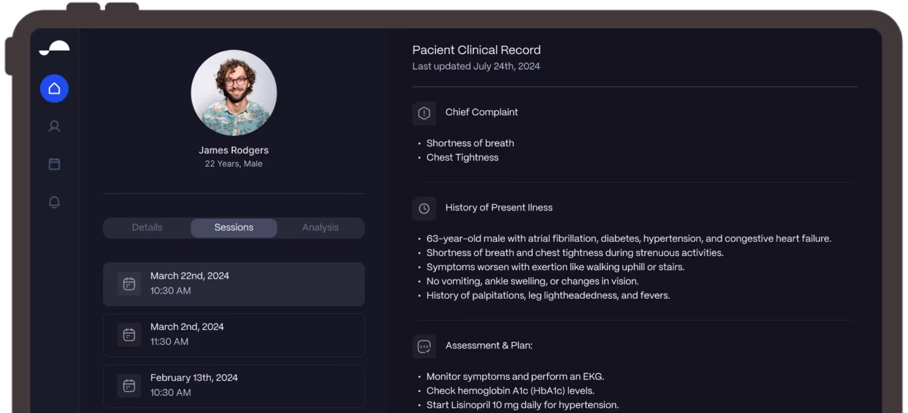
Task: Click the Chief Complaint alert icon
Action: (424, 113)
